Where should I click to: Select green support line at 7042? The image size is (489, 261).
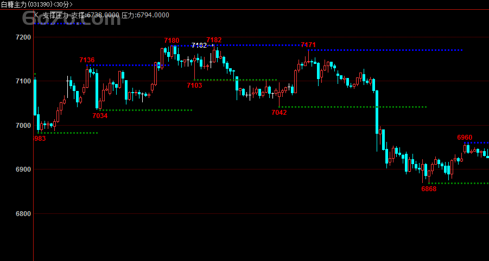pos(353,107)
